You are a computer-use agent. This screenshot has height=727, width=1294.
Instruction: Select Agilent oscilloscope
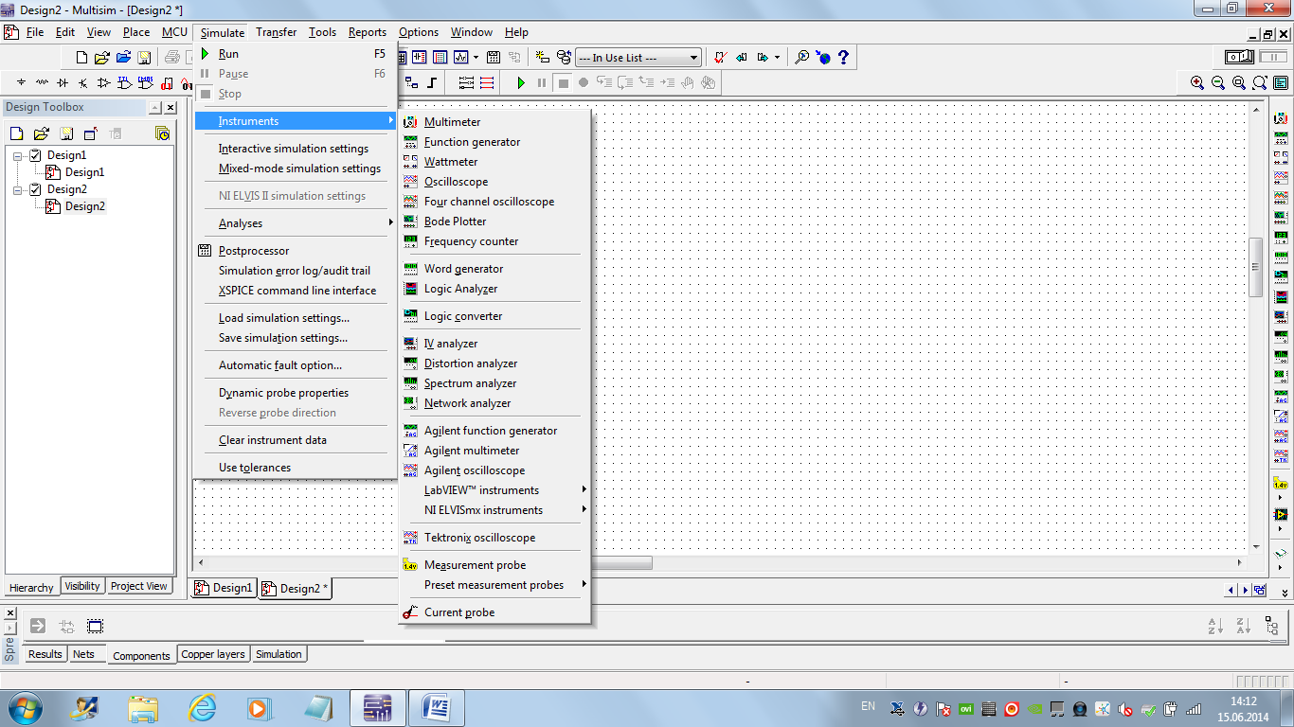point(494,470)
